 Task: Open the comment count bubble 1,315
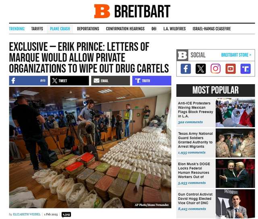click(x=66, y=215)
